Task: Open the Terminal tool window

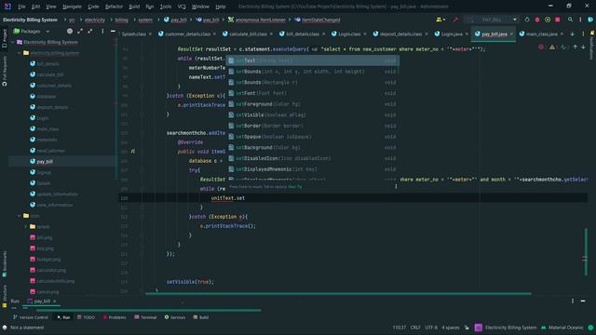Action: tap(145, 317)
